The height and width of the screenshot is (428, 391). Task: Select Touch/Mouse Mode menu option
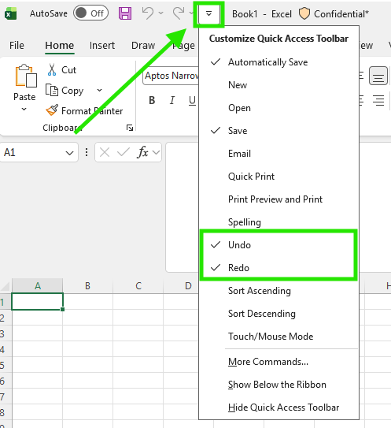pyautogui.click(x=278, y=337)
